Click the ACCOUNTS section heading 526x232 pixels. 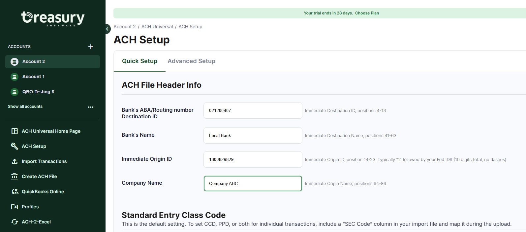click(x=19, y=47)
